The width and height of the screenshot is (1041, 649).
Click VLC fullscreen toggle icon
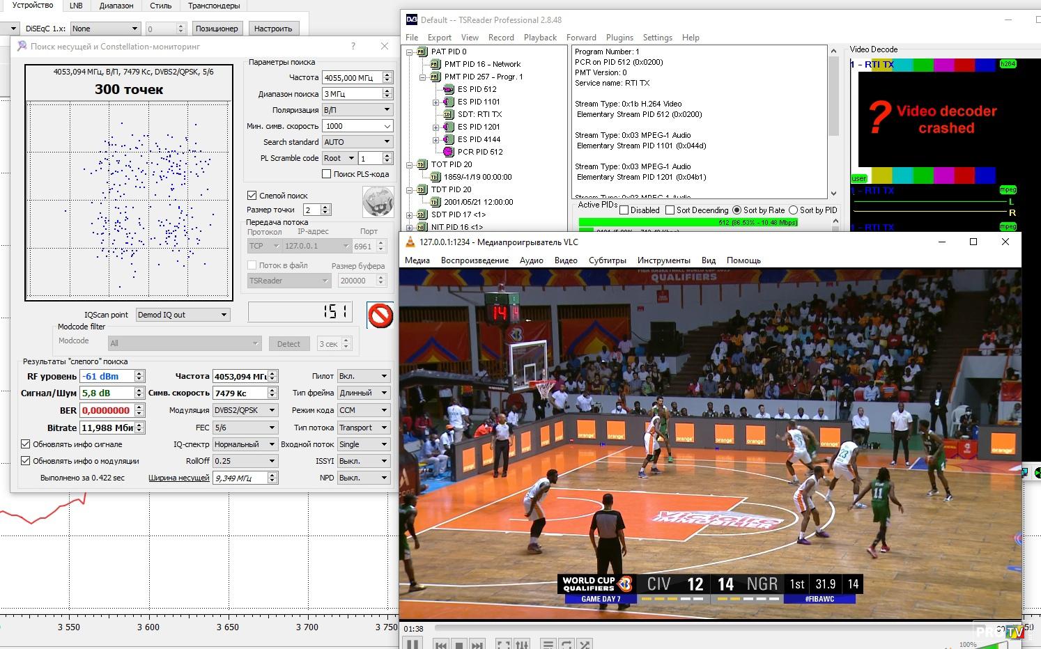pyautogui.click(x=504, y=645)
